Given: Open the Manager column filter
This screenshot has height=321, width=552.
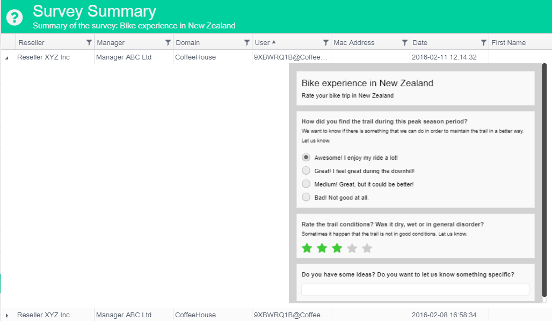Looking at the screenshot, I should click(168, 43).
